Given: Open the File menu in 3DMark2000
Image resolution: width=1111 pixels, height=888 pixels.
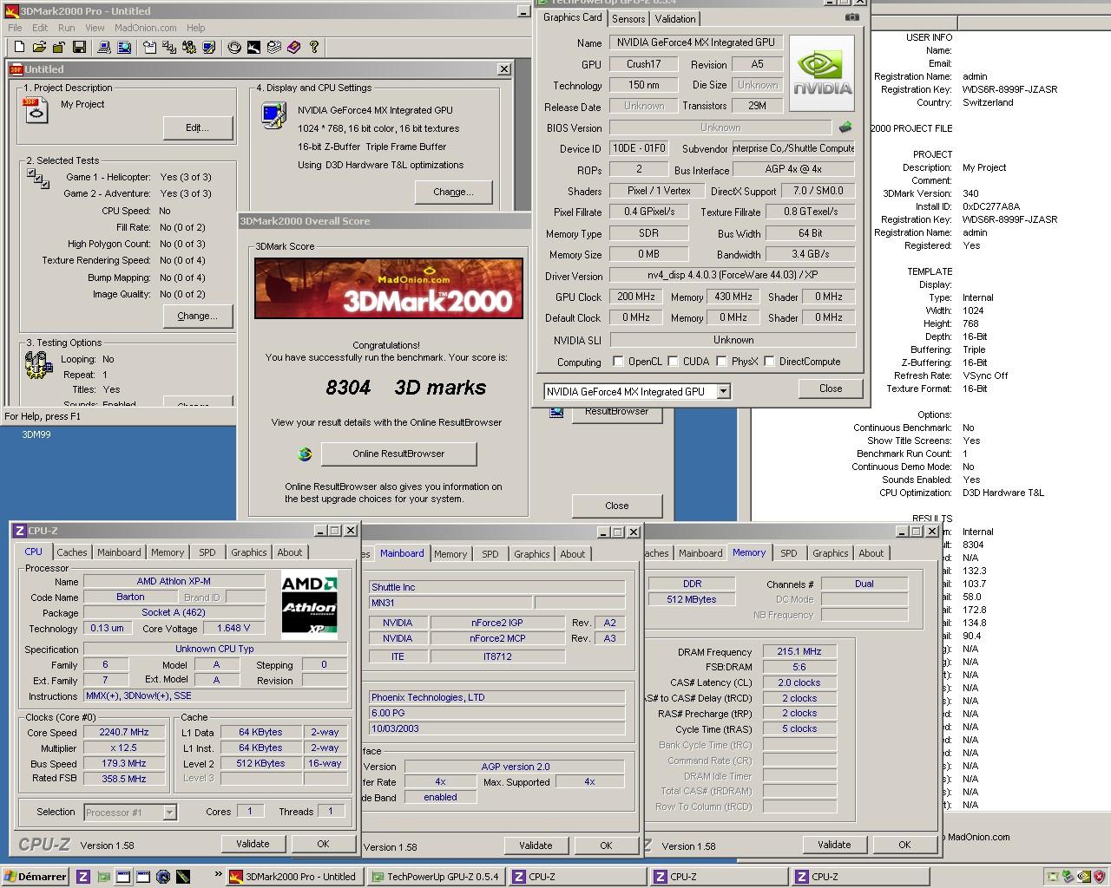Looking at the screenshot, I should [15, 28].
